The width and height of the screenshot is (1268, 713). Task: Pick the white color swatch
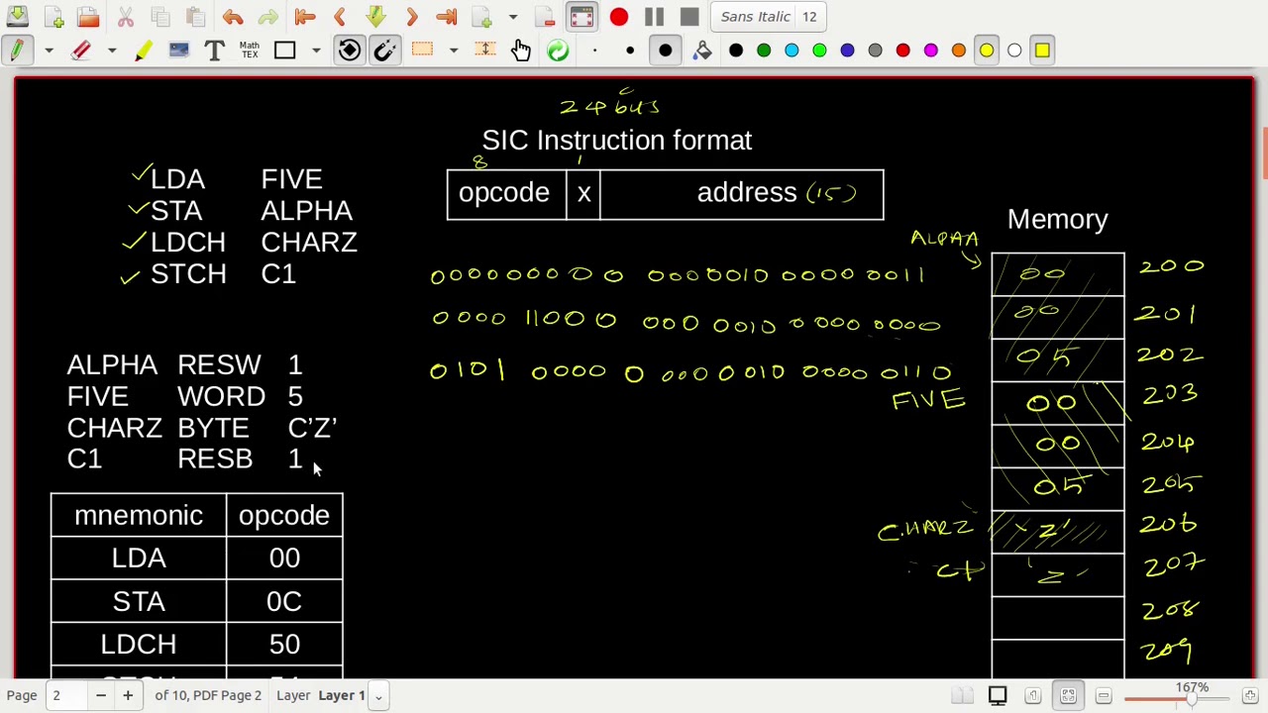[x=1014, y=51]
